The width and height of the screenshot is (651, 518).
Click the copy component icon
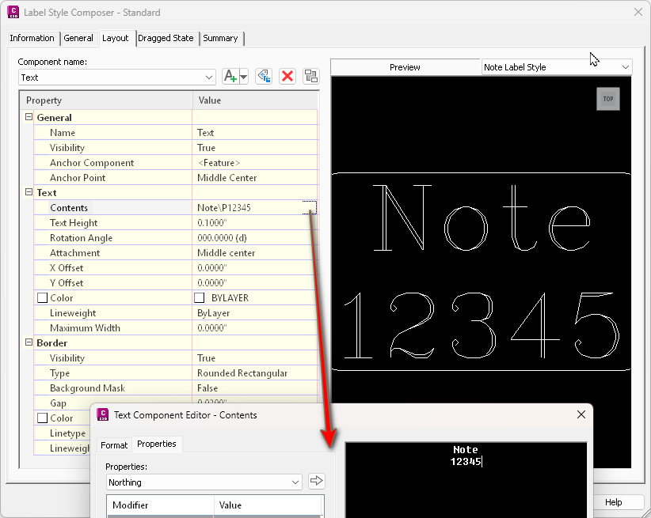point(264,77)
